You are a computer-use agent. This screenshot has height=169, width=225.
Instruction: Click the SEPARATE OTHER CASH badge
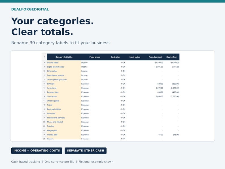point(86,151)
